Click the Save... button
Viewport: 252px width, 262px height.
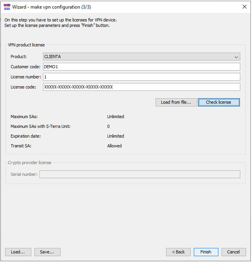[47, 252]
